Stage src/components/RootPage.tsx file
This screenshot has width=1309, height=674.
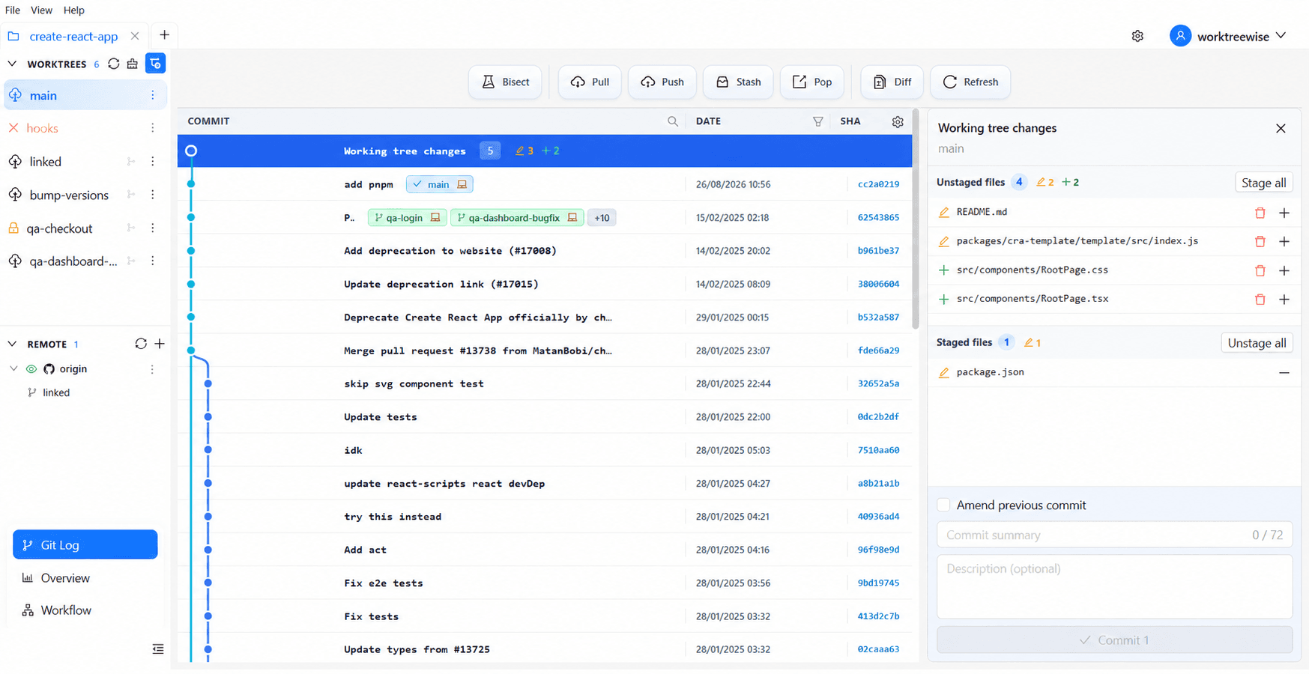(1284, 300)
